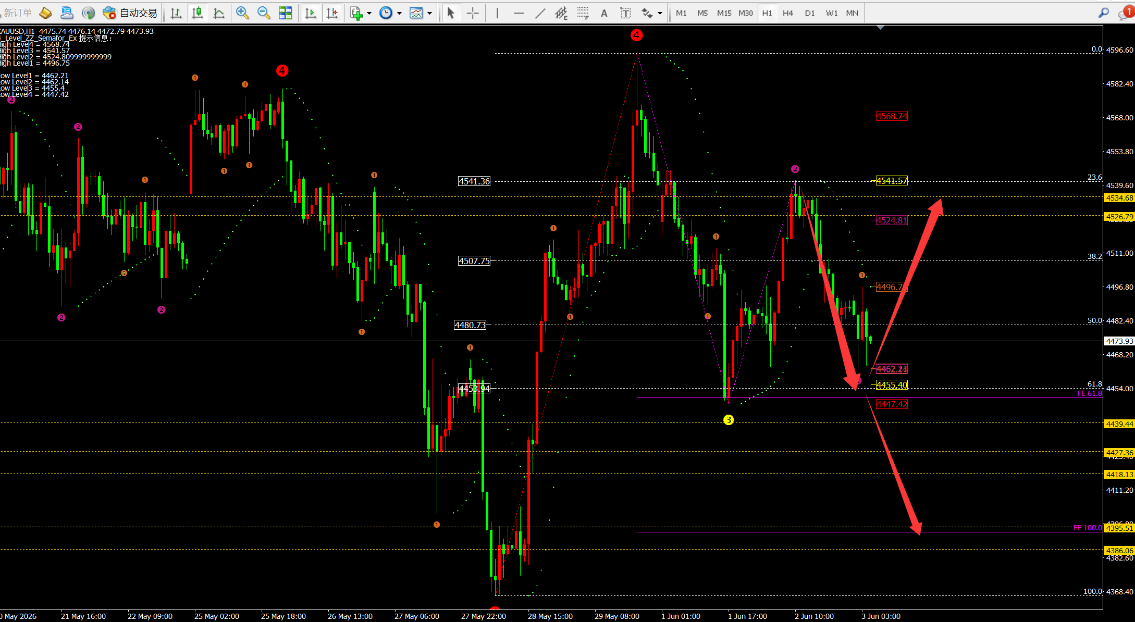
Task: Click the 4455.40 yellow level label
Action: [x=892, y=385]
